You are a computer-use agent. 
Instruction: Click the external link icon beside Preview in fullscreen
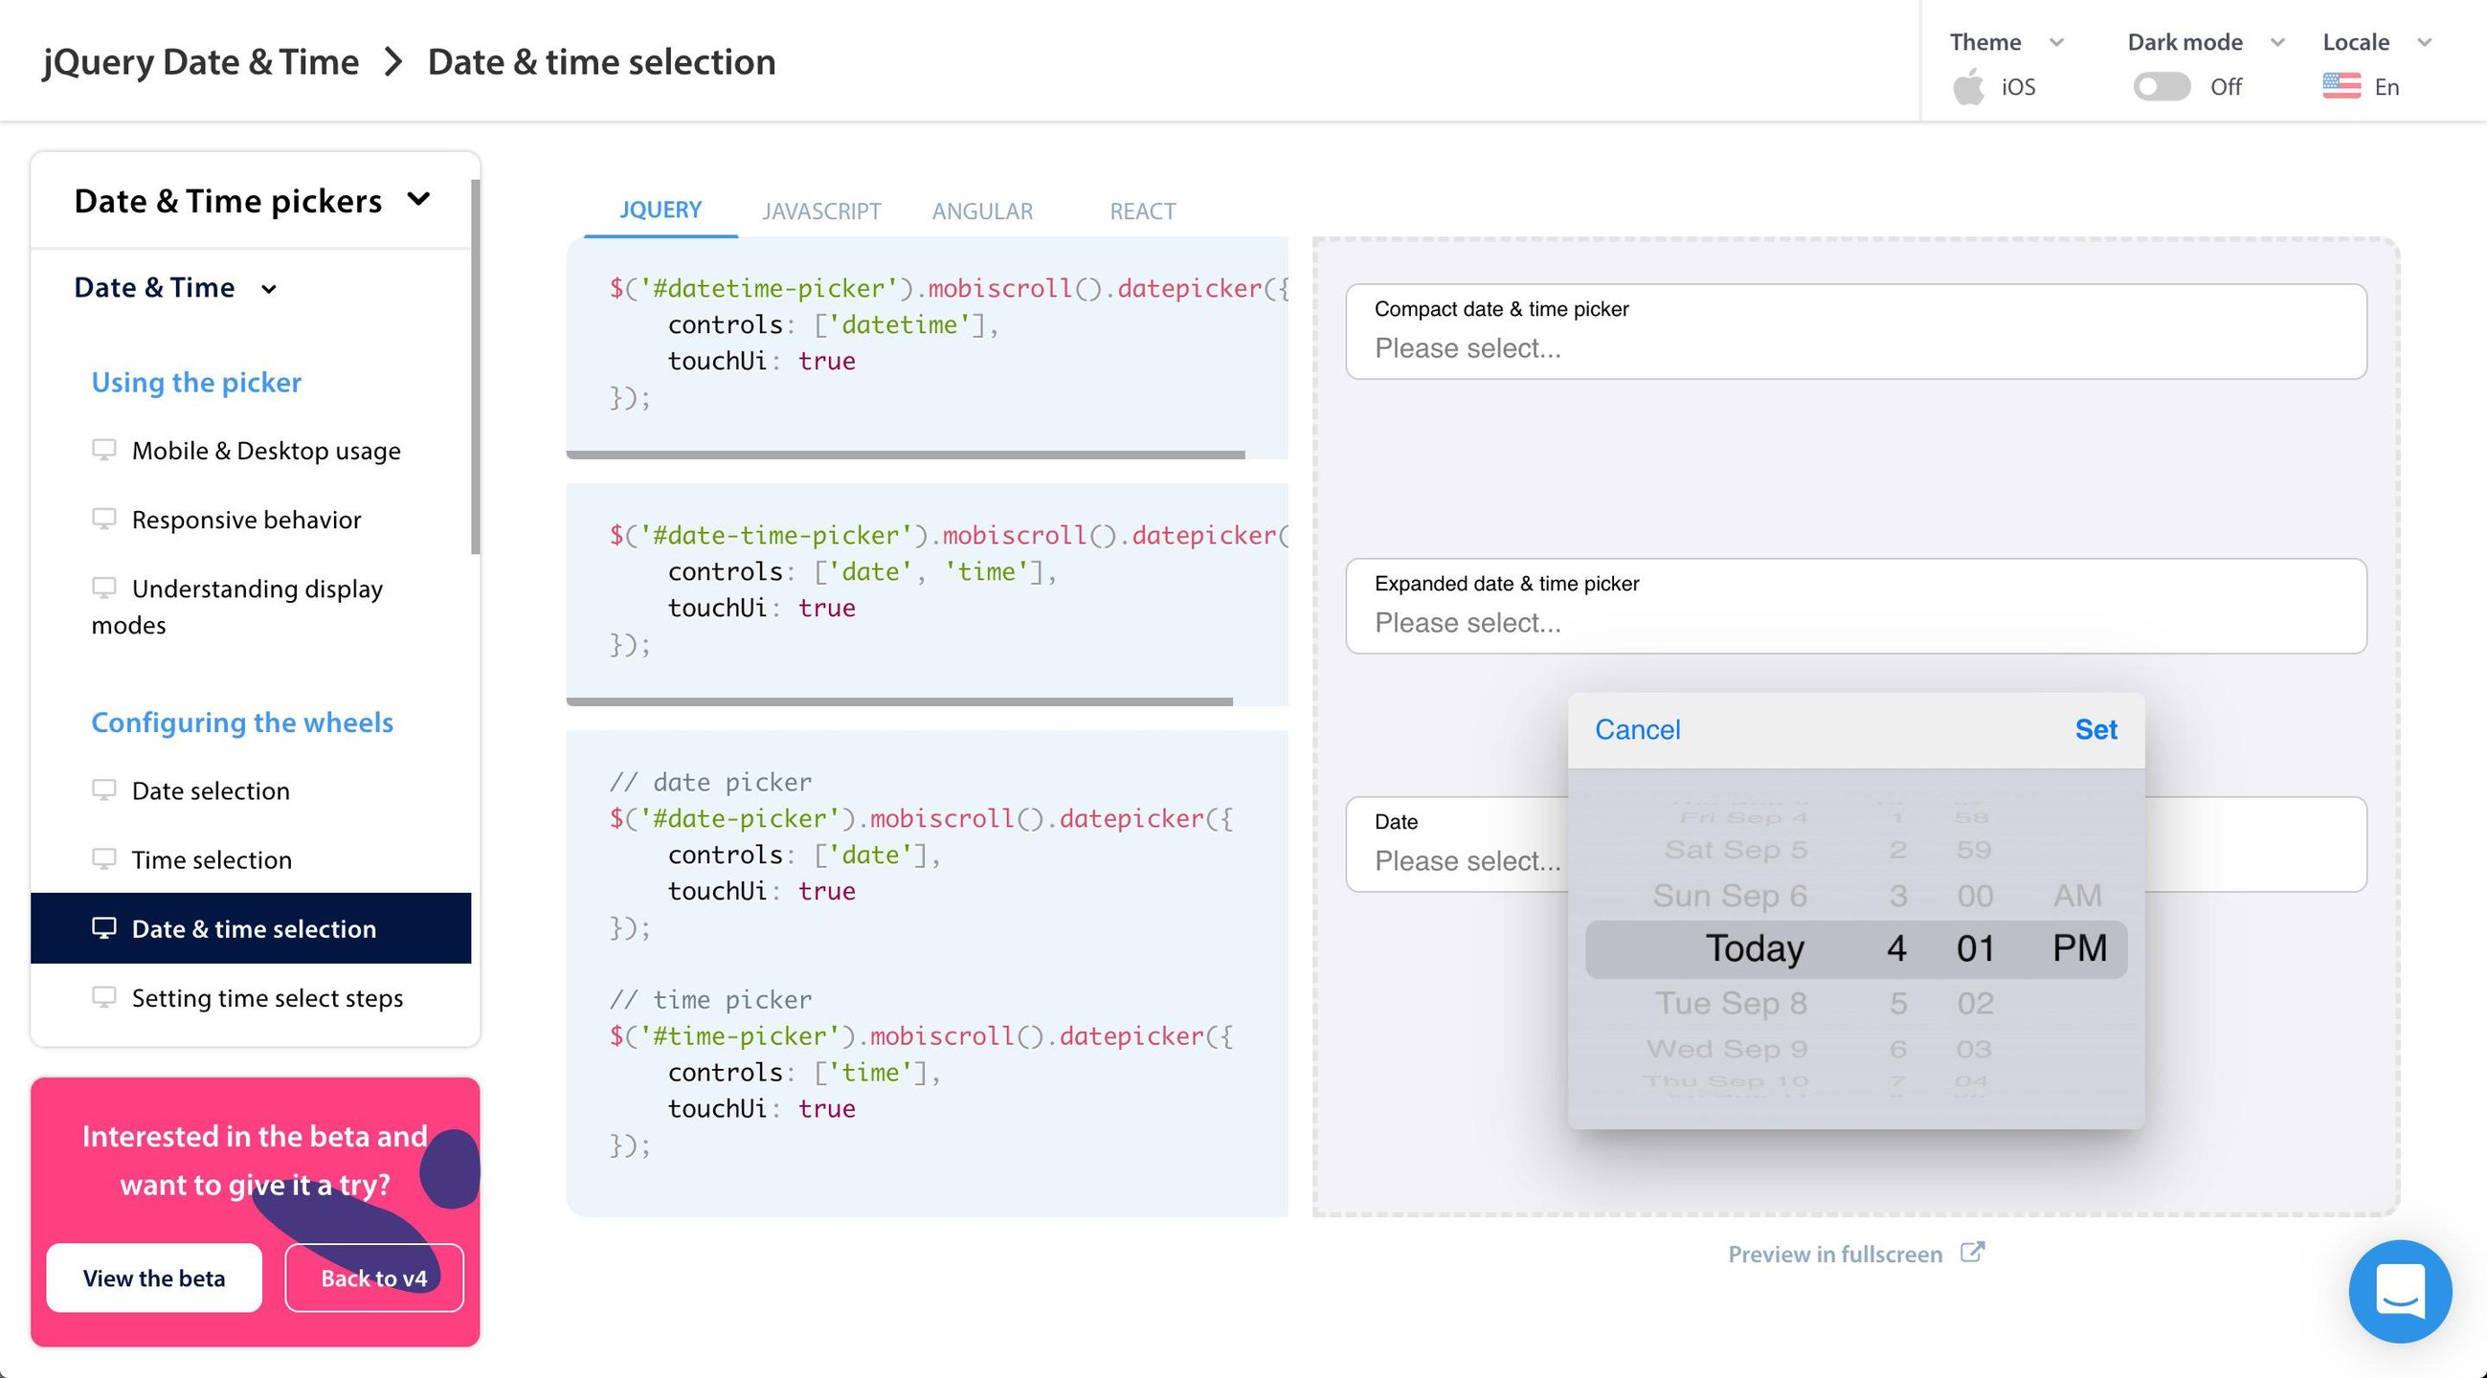[1972, 1253]
